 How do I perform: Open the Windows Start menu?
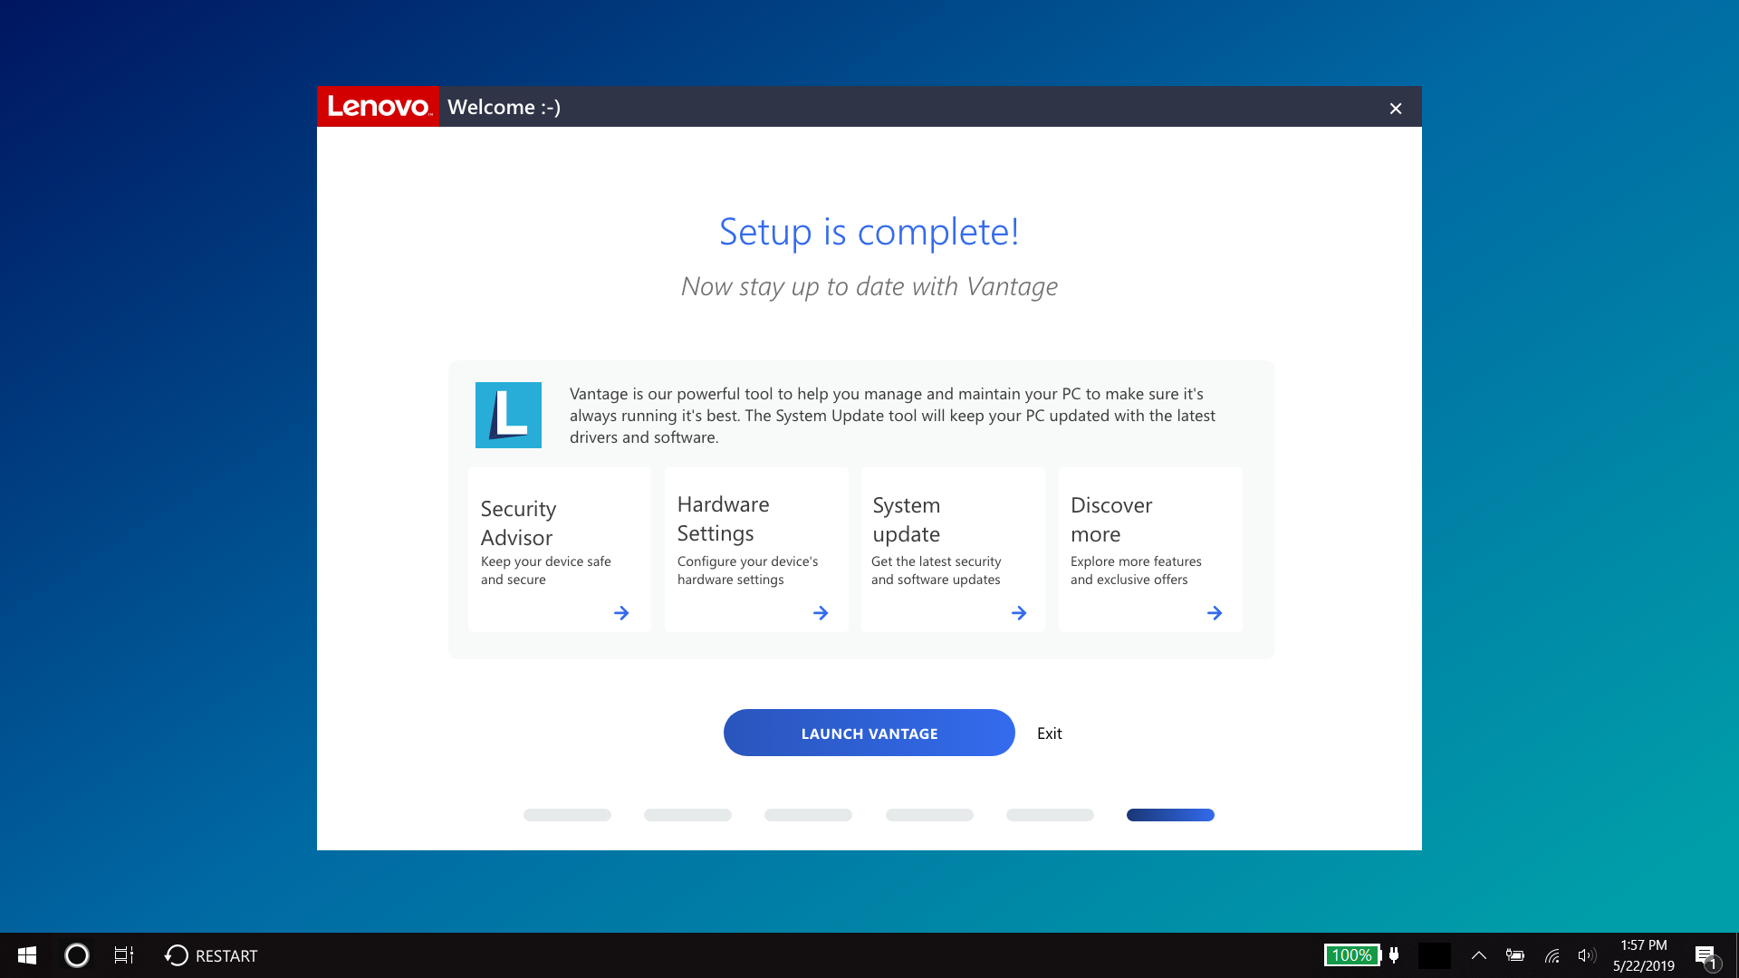(x=27, y=955)
